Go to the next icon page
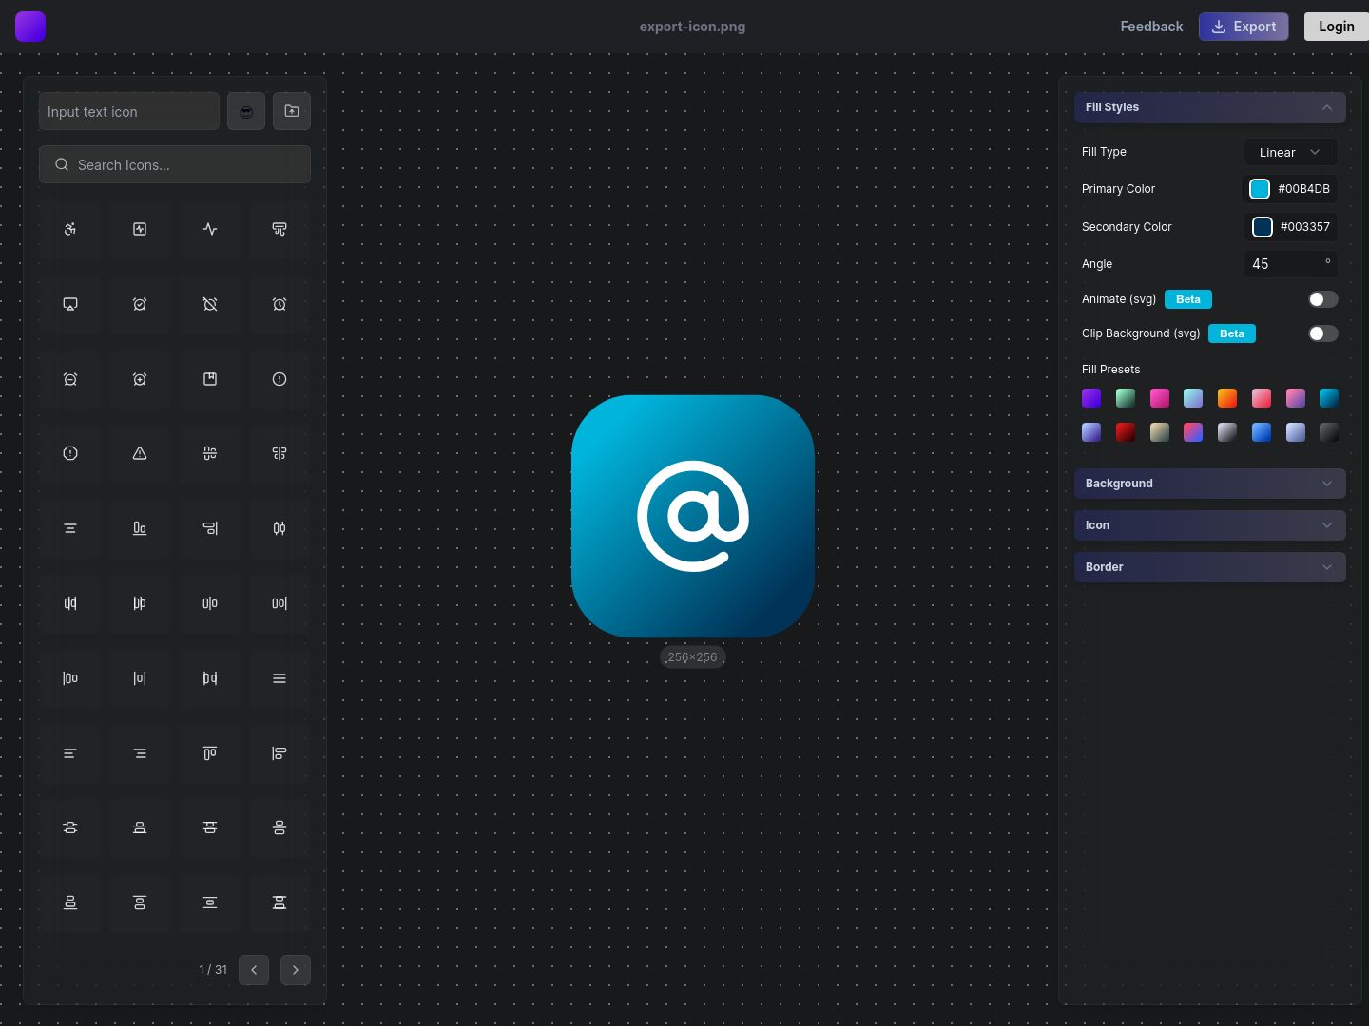1369x1026 pixels. pos(296,970)
